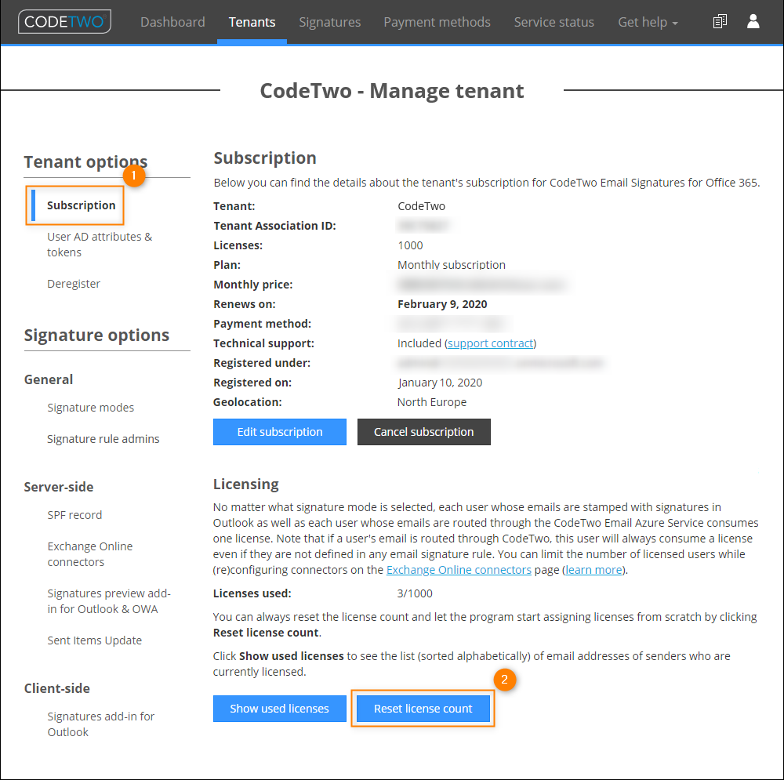Image resolution: width=784 pixels, height=780 pixels.
Task: Click the 'Monthly subscription' plan value
Action: [451, 264]
